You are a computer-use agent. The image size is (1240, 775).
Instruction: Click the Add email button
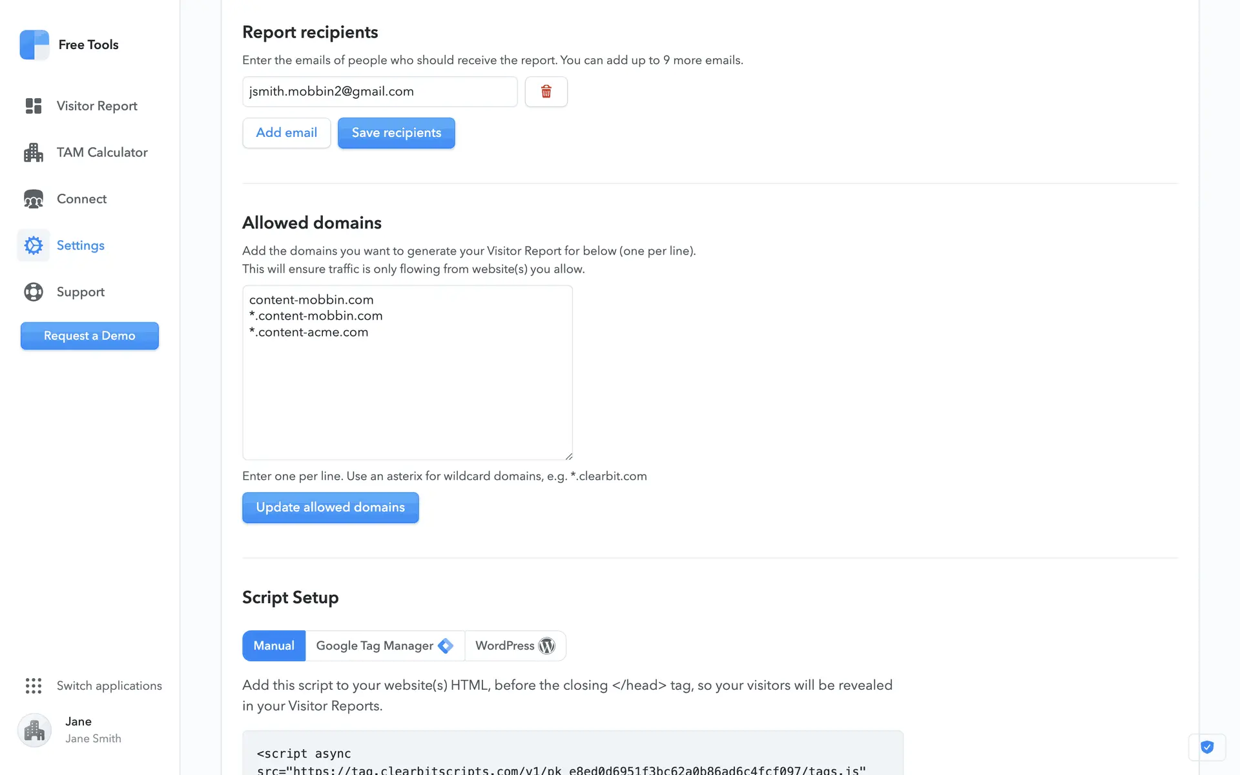click(286, 133)
